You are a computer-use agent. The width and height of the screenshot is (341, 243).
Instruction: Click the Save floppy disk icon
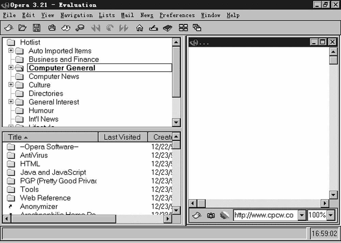(36, 28)
